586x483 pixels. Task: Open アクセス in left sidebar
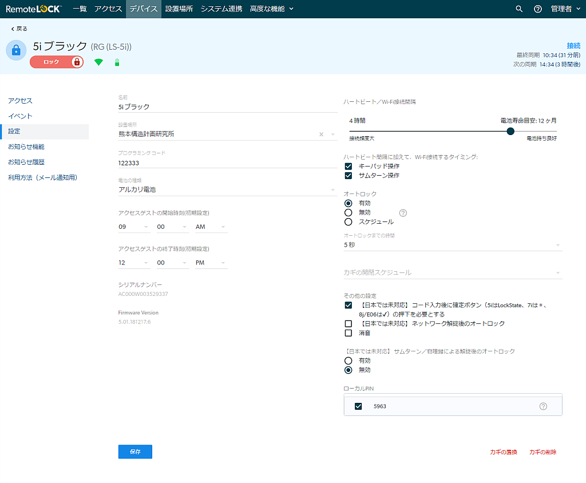click(x=20, y=101)
